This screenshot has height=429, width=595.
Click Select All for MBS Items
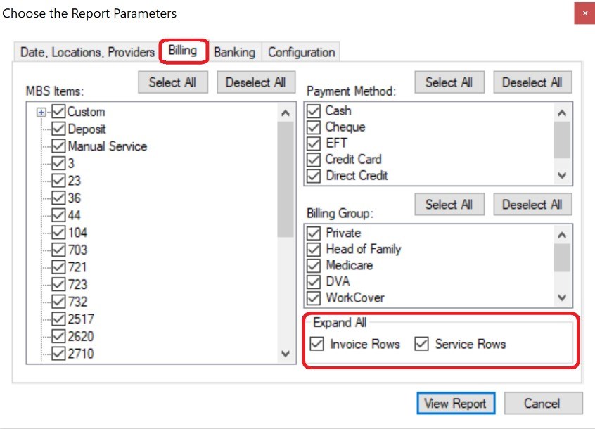(x=173, y=82)
